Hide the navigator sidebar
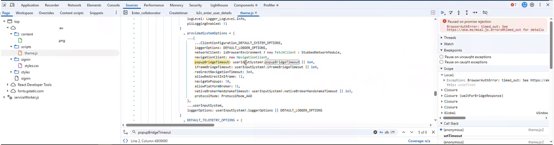The image size is (554, 145). (x=125, y=13)
